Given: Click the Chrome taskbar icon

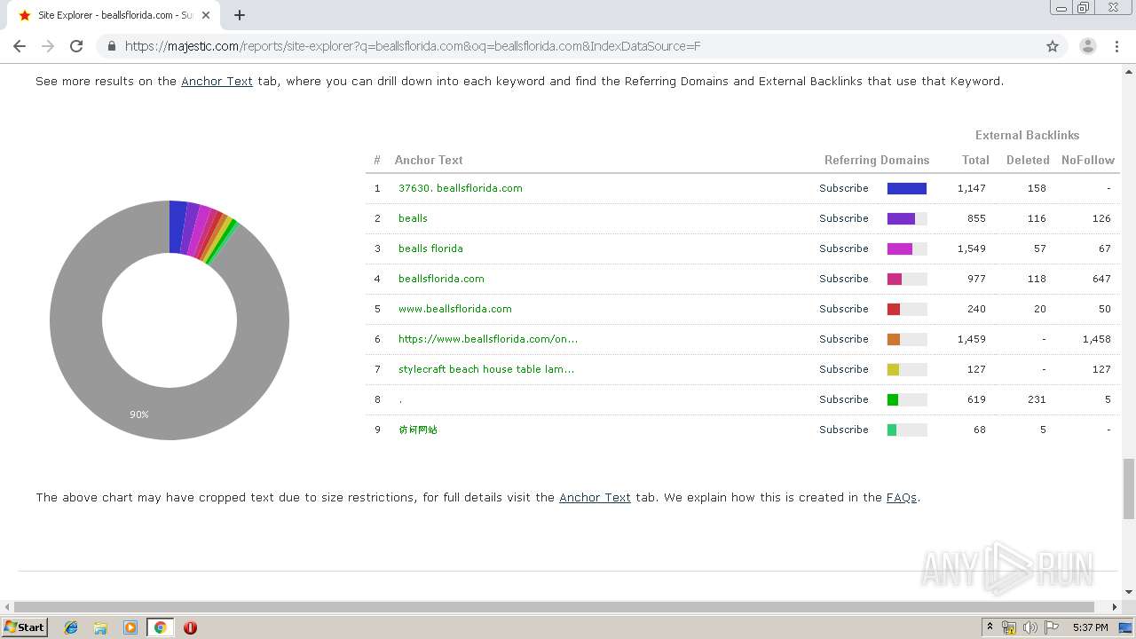Looking at the screenshot, I should 160,627.
